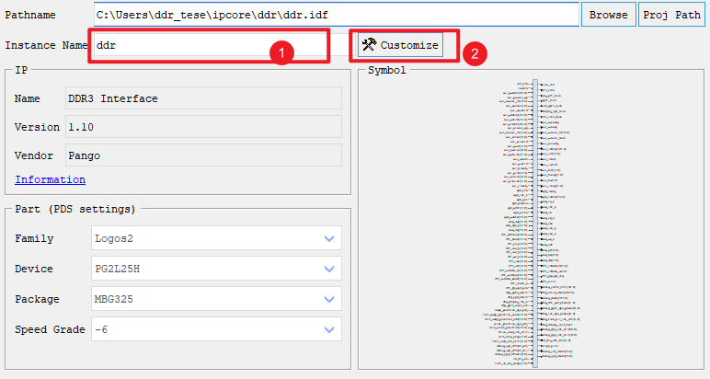Click the Vendor field showing Pango
The height and width of the screenshot is (379, 710).
[203, 155]
